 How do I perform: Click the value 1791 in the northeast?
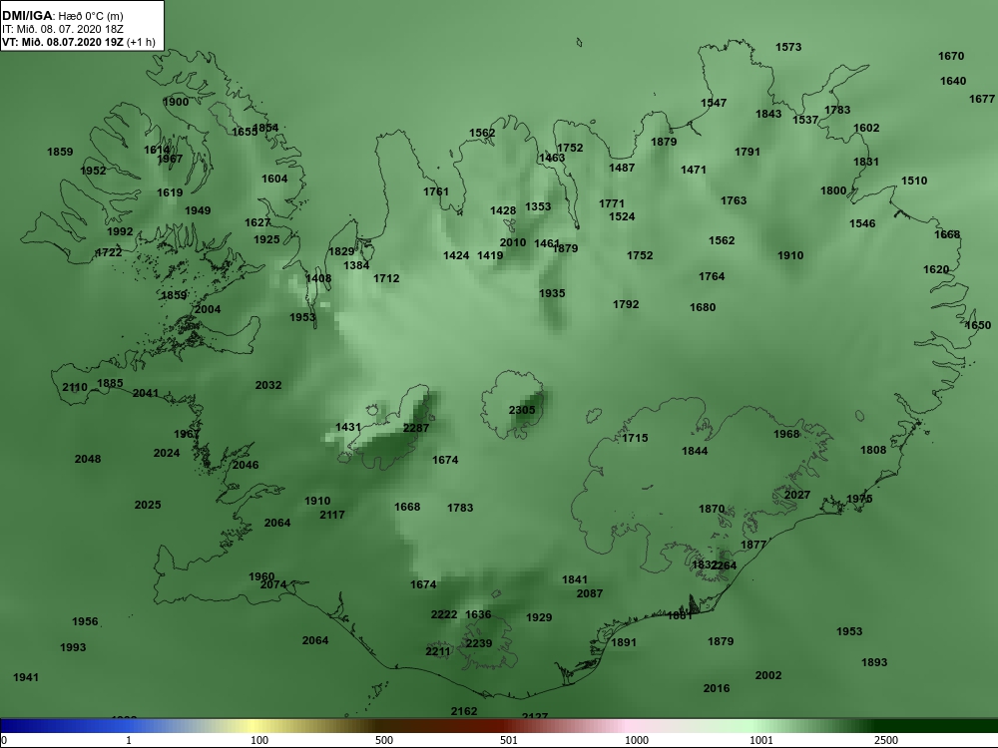click(748, 152)
